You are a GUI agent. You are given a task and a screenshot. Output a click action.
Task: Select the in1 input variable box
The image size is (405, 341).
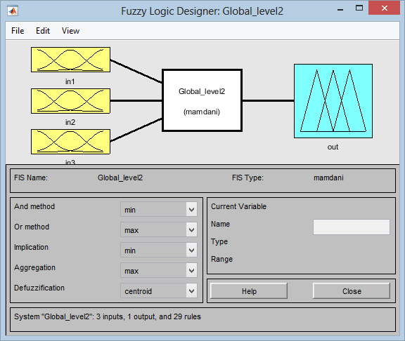[x=70, y=60]
